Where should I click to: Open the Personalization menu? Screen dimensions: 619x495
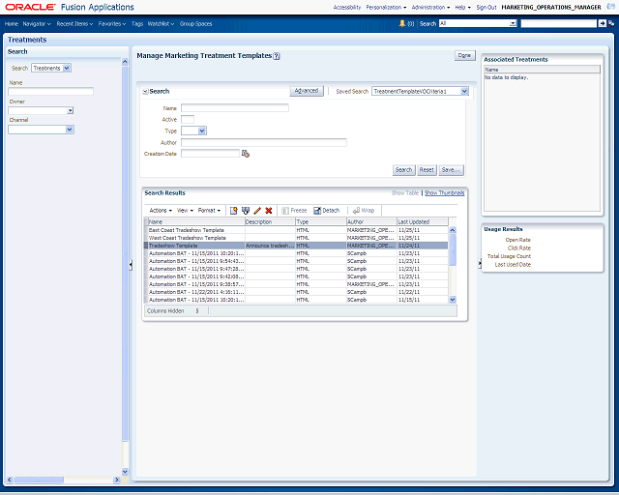(386, 7)
